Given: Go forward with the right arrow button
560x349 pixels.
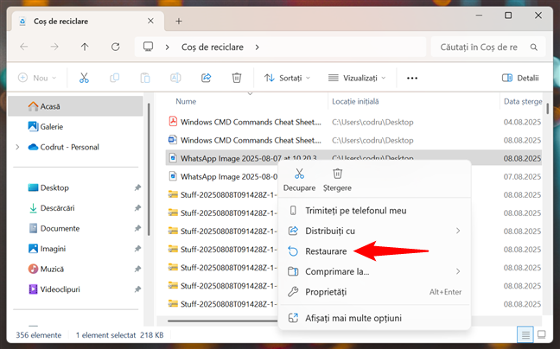Looking at the screenshot, I should click(54, 47).
